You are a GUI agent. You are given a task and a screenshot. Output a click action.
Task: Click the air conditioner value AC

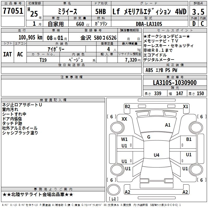click(x=20, y=54)
